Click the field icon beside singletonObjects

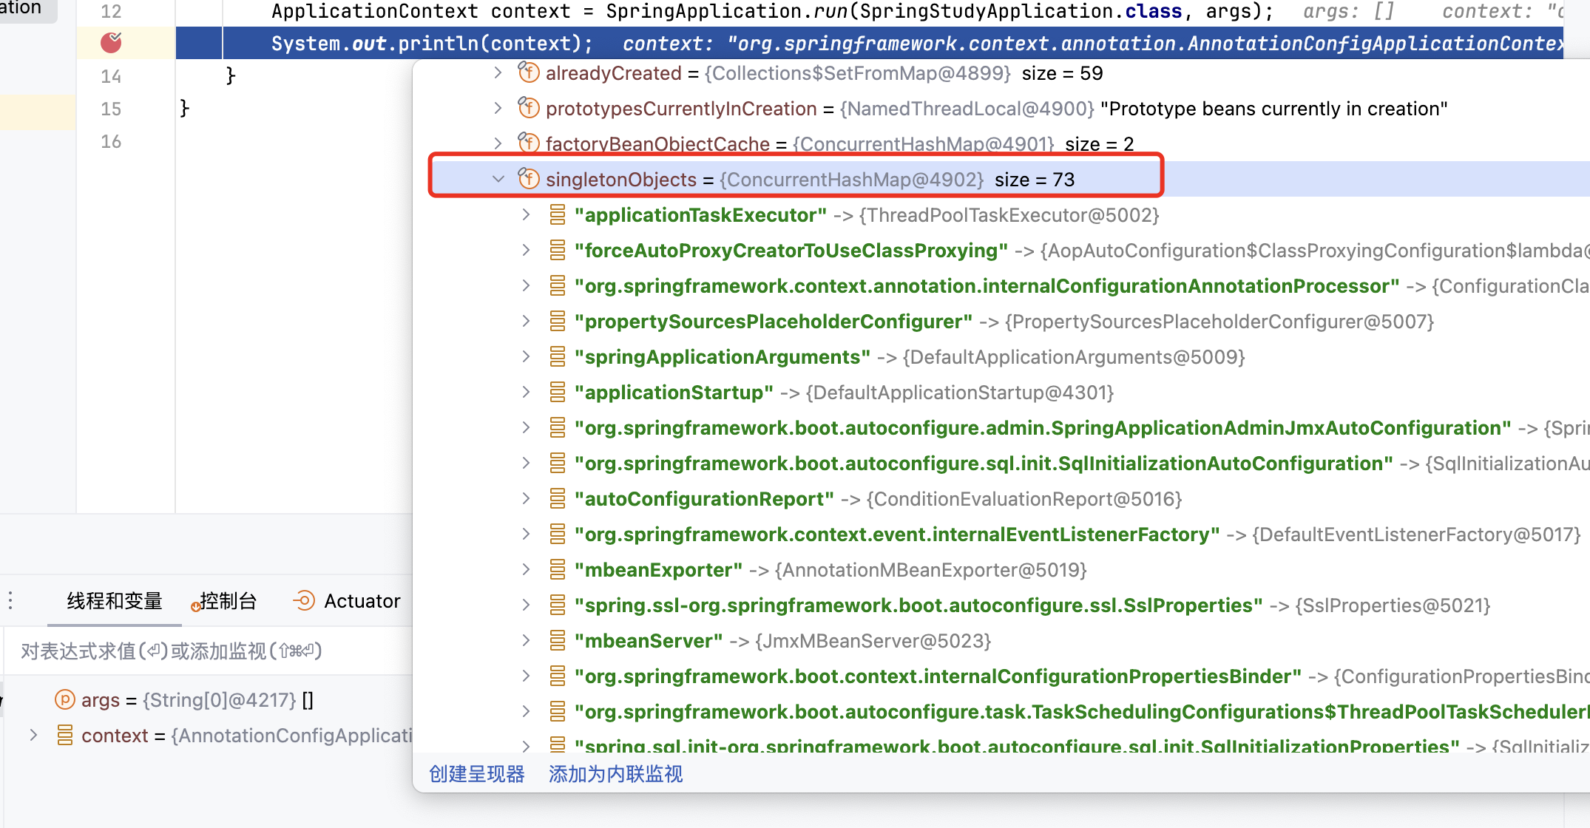(528, 179)
